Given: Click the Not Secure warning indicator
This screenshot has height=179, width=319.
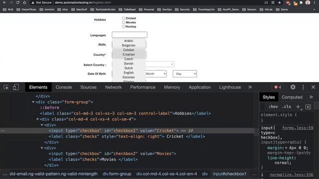Looking at the screenshot, I should 41,2.
